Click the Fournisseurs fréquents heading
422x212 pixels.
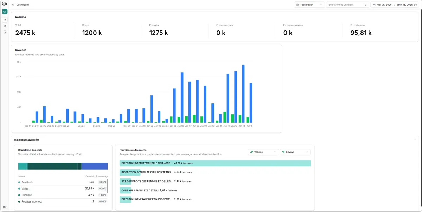(133, 150)
